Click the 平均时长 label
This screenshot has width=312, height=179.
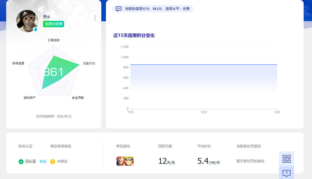tap(204, 146)
